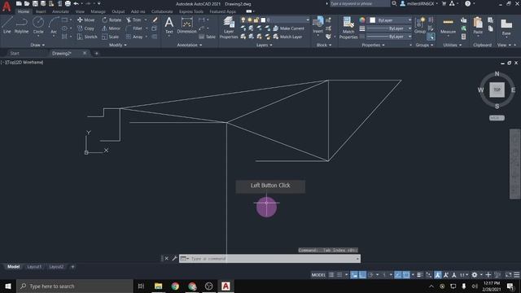521x293 pixels.
Task: Activate the Trim command
Action: pos(134,20)
